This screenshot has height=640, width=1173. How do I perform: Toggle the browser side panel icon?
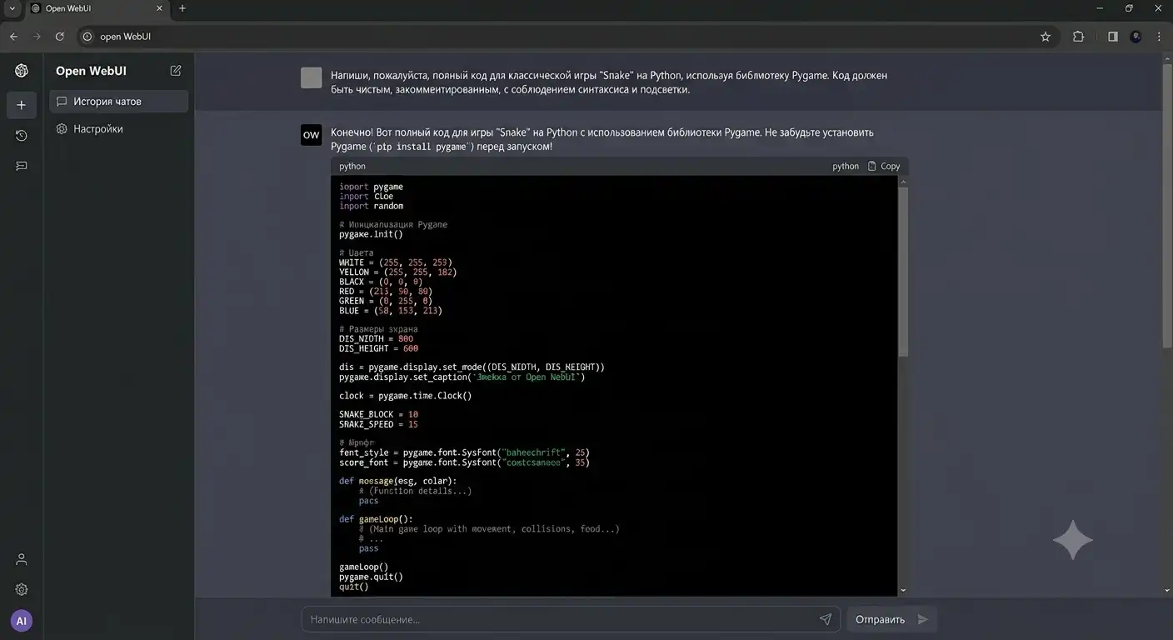tap(1112, 37)
